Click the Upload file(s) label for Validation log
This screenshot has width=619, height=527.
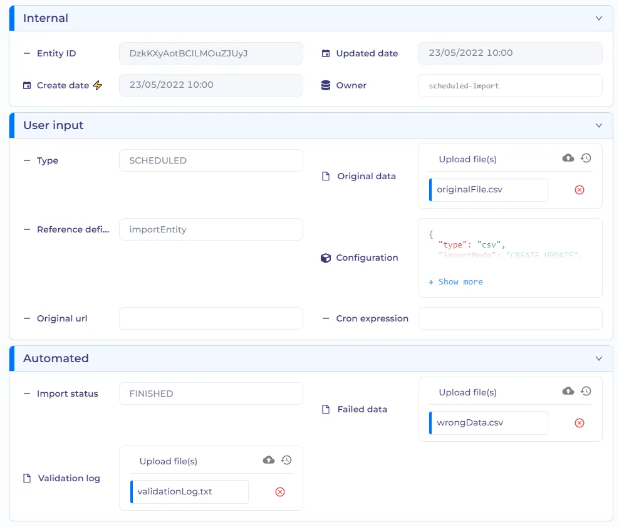[169, 461]
